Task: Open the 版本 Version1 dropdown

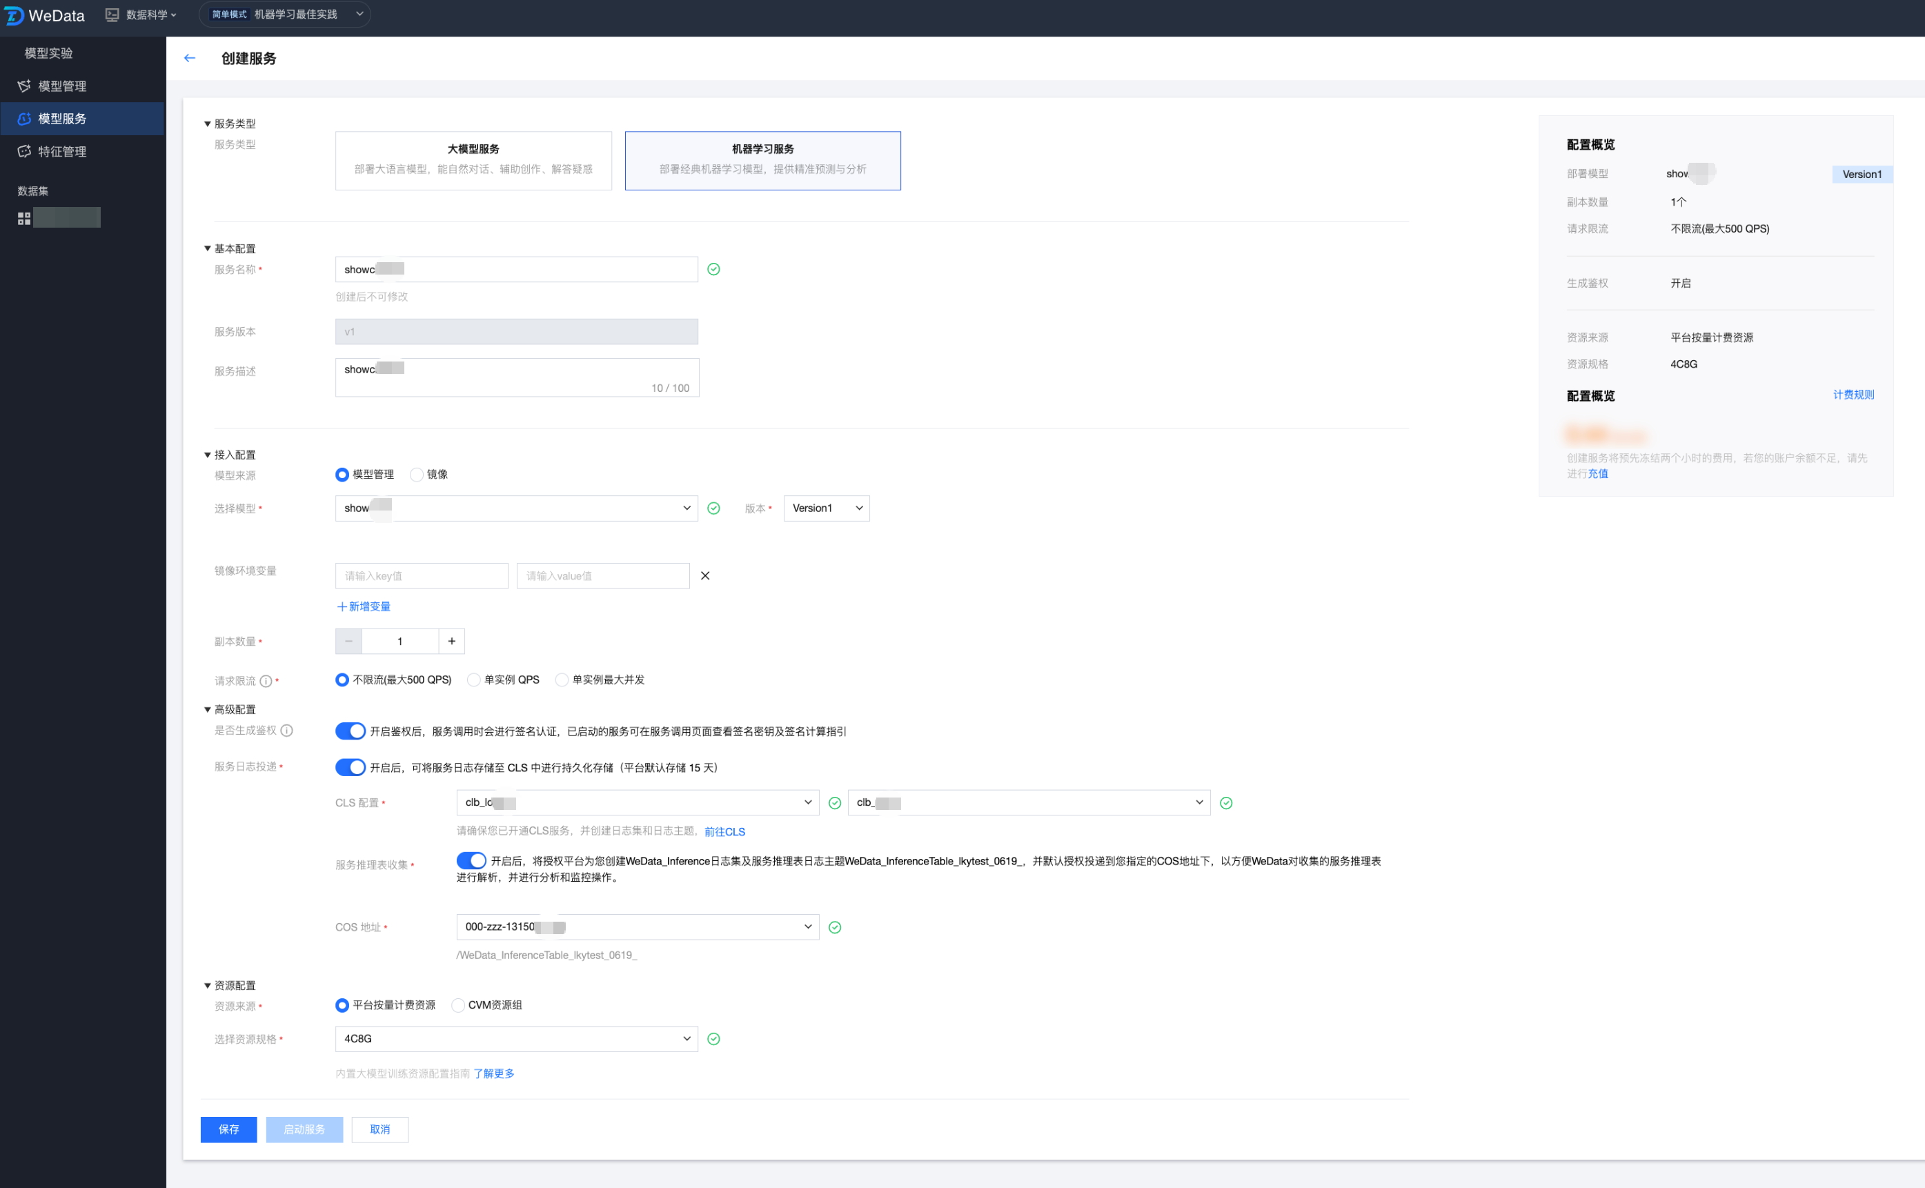Action: coord(827,508)
